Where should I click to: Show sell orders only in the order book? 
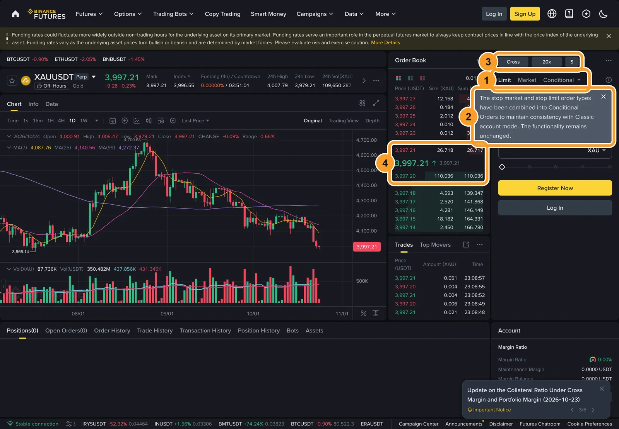422,78
